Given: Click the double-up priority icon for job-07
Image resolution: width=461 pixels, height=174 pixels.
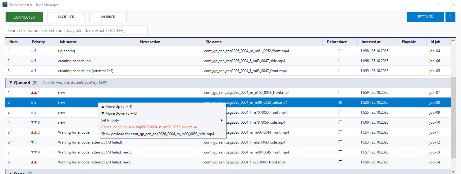Looking at the screenshot, I should (34, 93).
